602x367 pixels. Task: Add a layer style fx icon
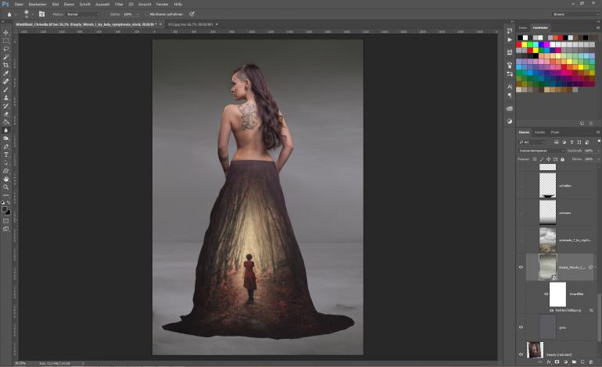[549, 362]
